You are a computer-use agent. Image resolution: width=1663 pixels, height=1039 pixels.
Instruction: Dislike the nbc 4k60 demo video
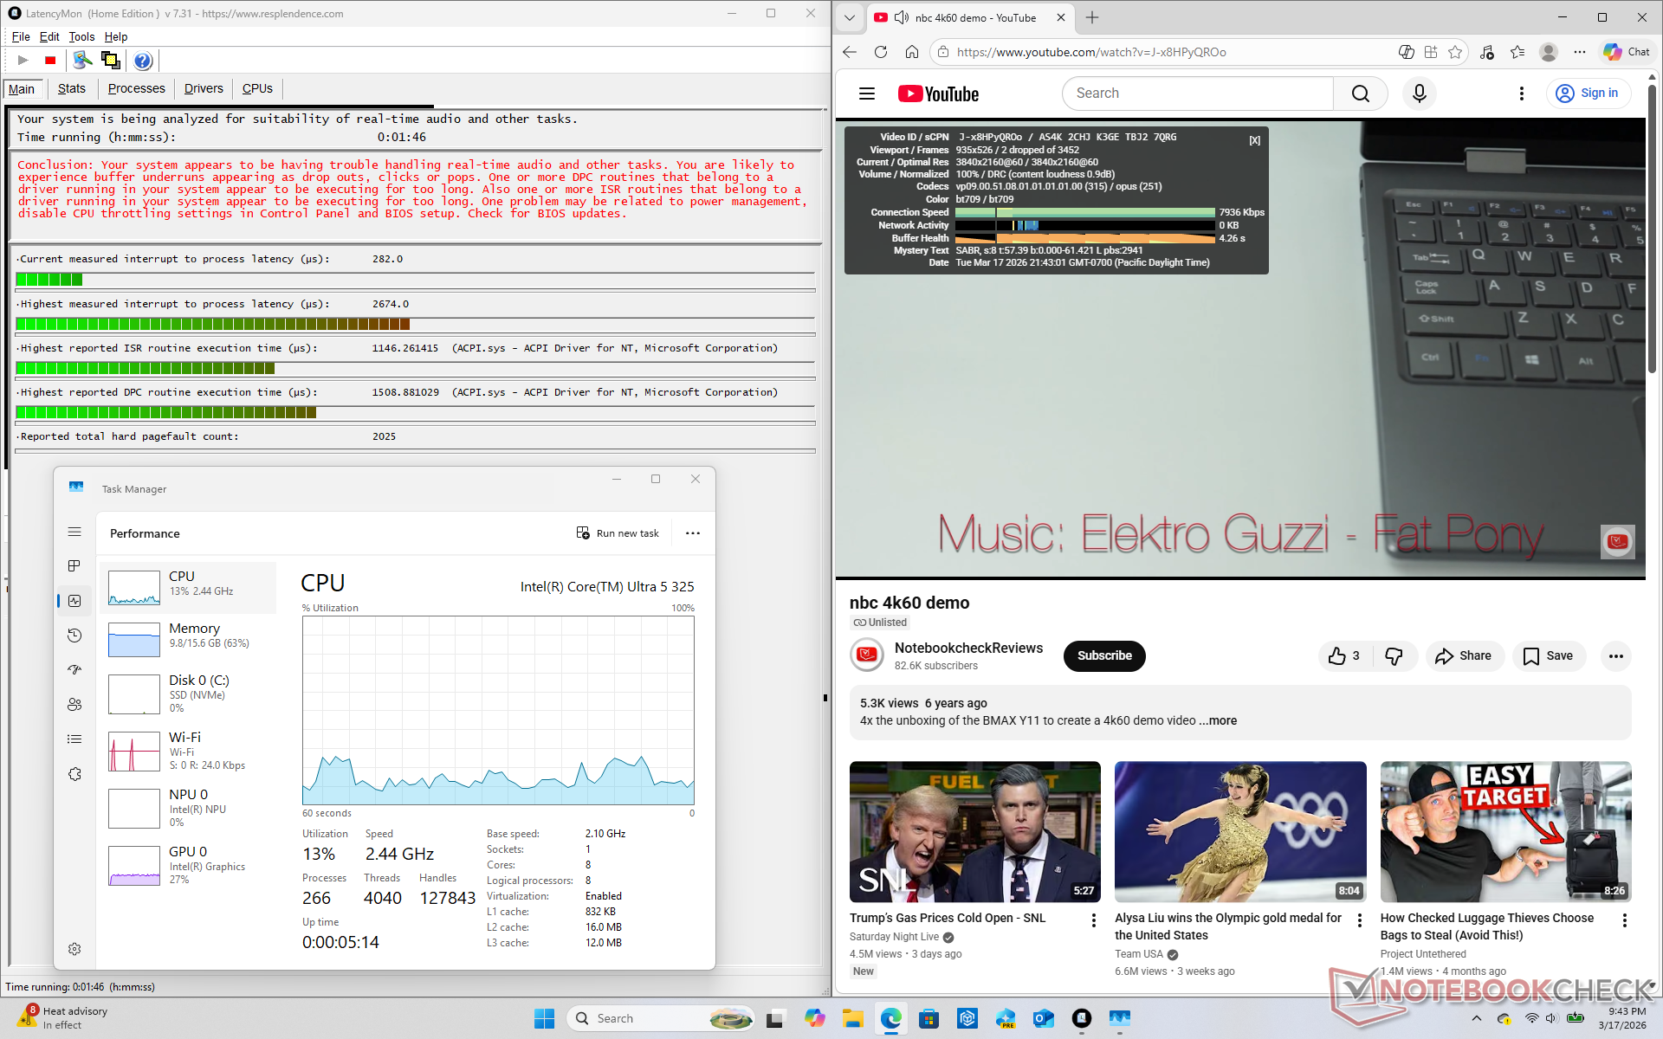(x=1394, y=656)
